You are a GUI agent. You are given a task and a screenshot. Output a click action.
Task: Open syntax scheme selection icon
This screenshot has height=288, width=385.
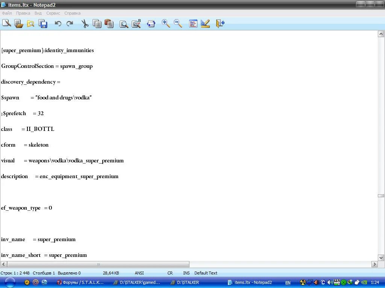click(193, 24)
